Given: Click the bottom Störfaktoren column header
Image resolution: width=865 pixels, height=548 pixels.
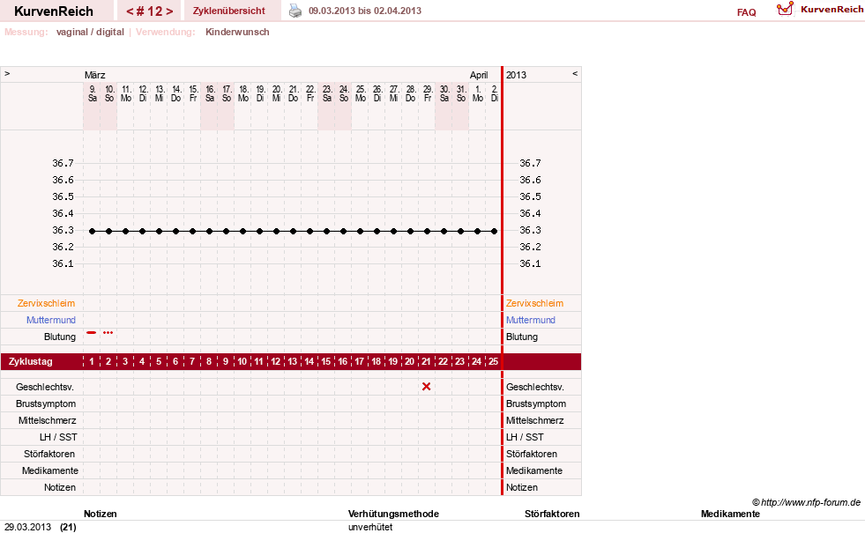Looking at the screenshot, I should click(x=552, y=514).
